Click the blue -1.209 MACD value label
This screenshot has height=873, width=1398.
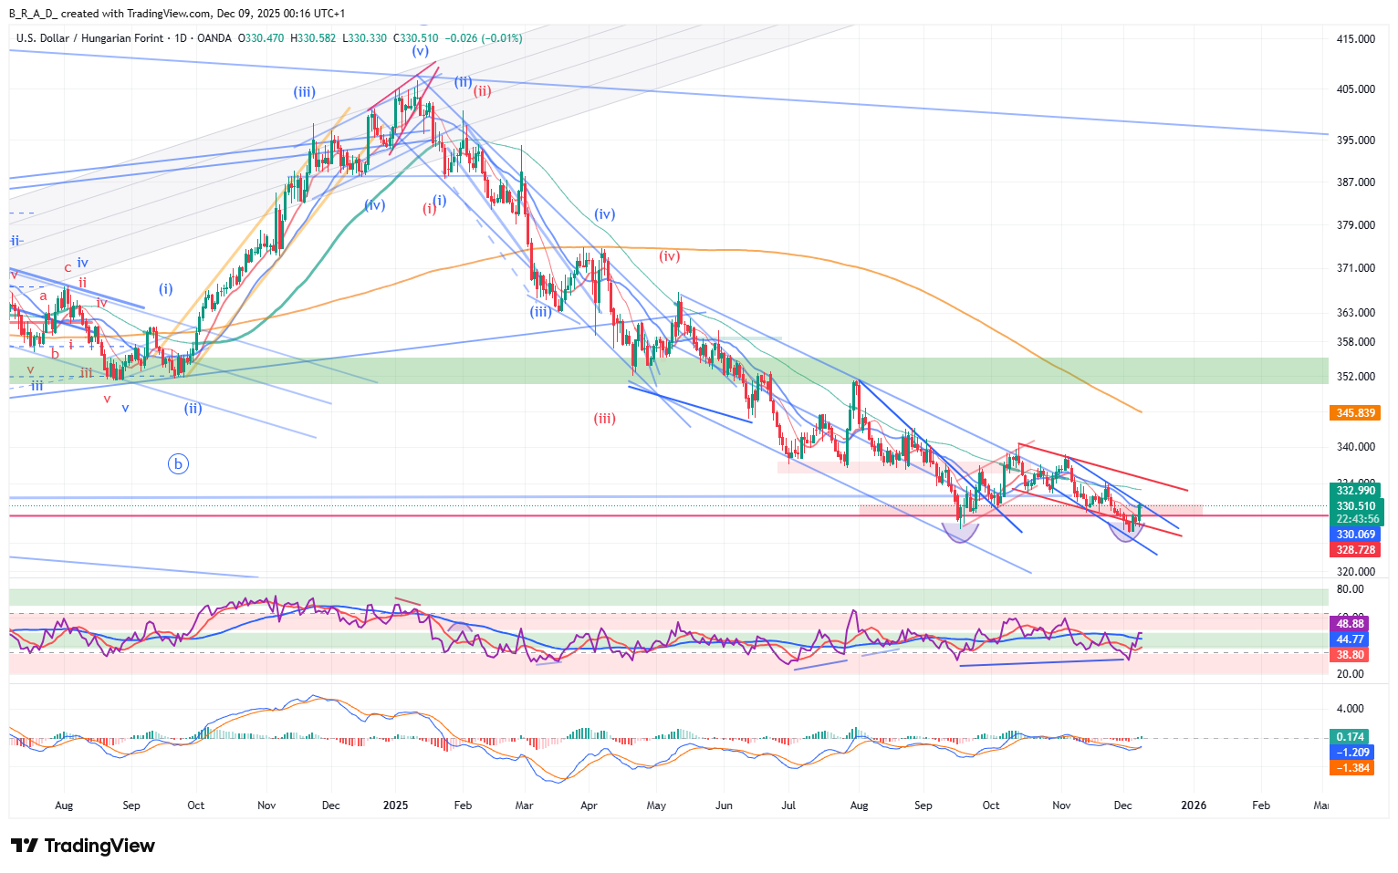pyautogui.click(x=1351, y=753)
